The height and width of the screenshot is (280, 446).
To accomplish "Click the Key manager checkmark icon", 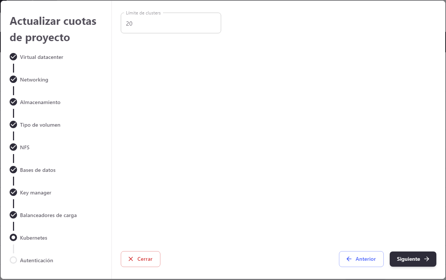I will 13,192.
